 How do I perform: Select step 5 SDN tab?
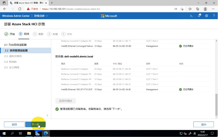[x=67, y=34]
